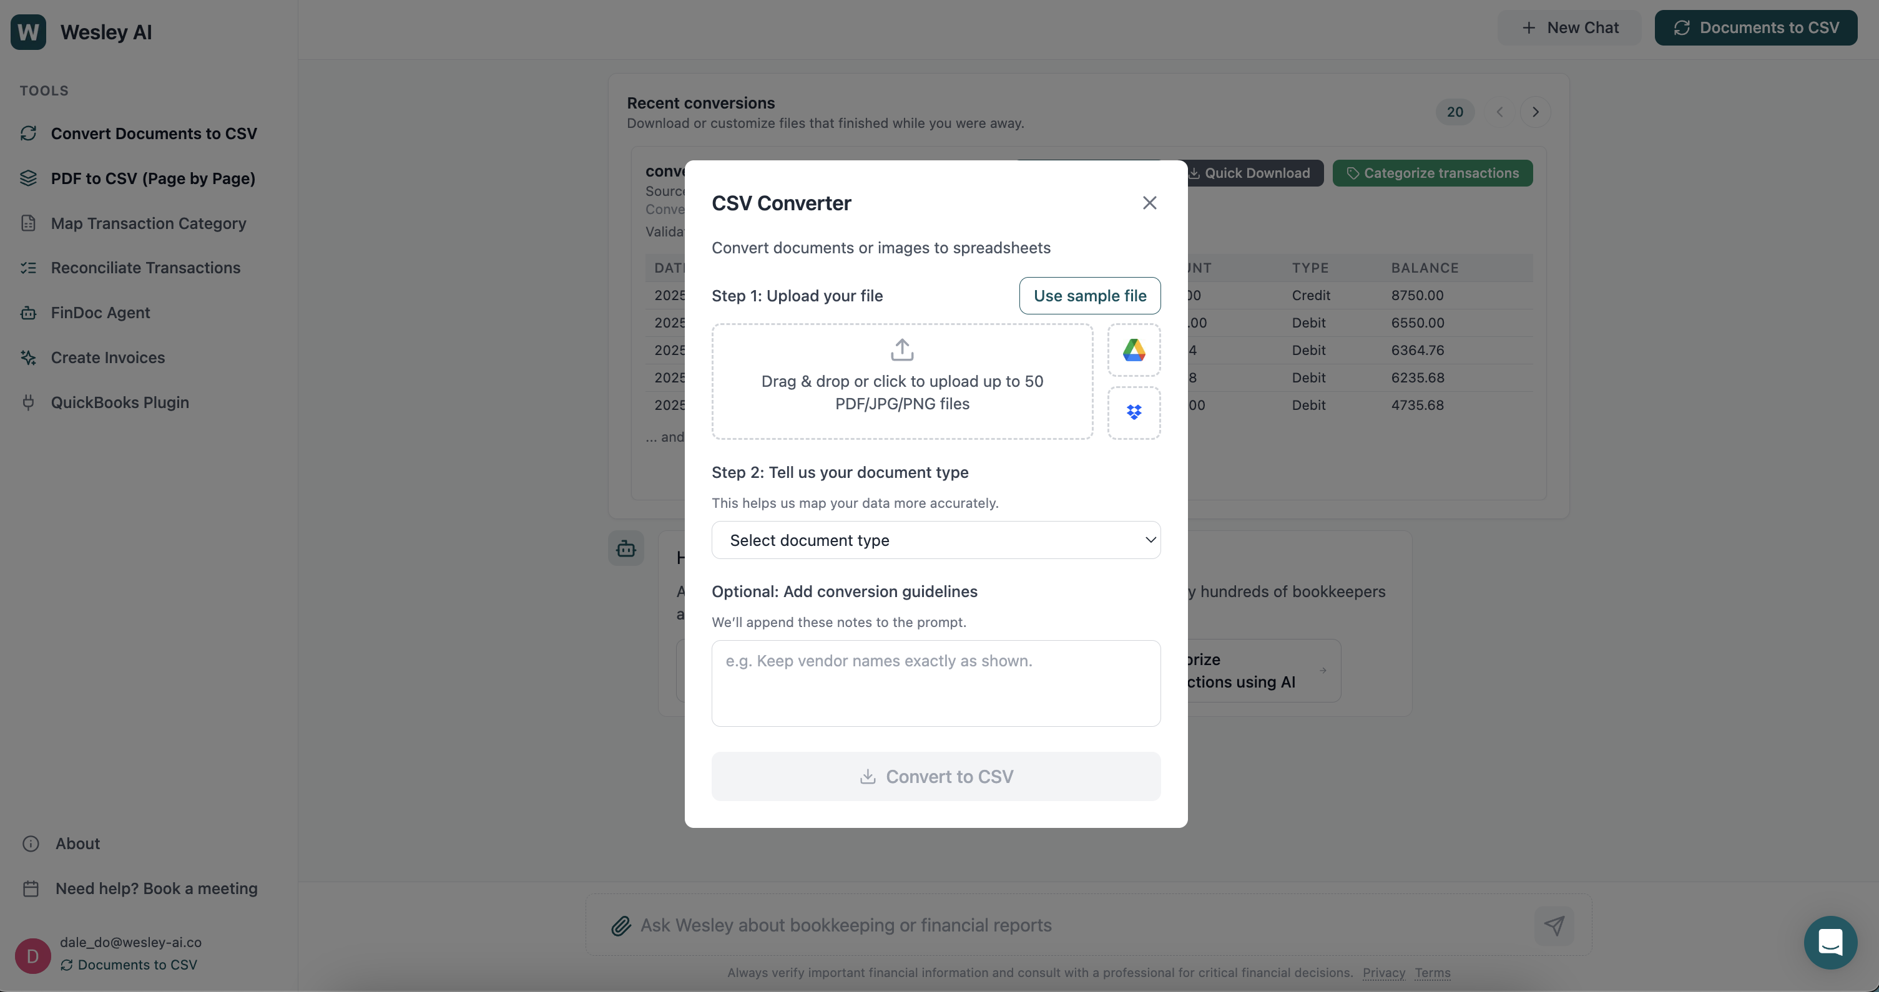This screenshot has height=992, width=1879.
Task: Click Categorize transactions button
Action: click(x=1432, y=173)
